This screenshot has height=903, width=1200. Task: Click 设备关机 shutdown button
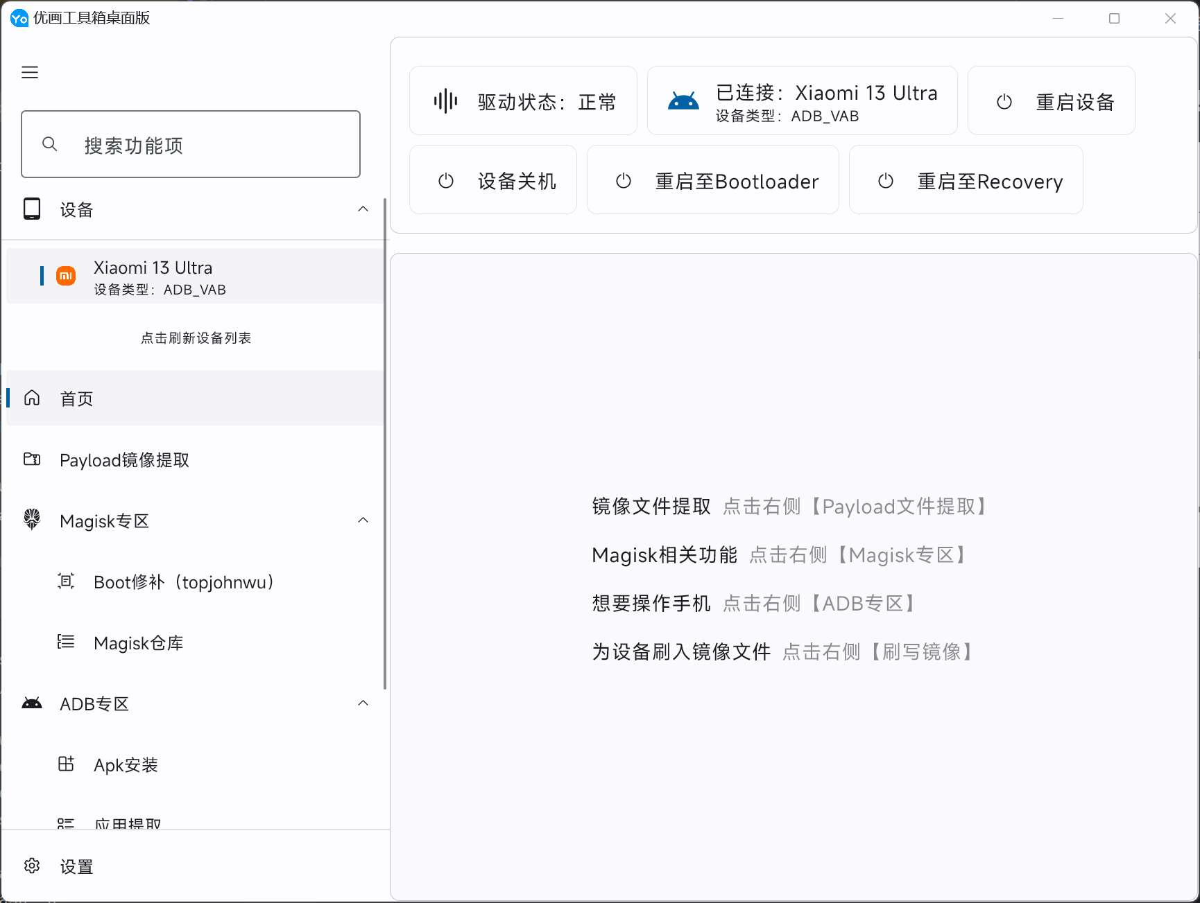click(x=493, y=179)
